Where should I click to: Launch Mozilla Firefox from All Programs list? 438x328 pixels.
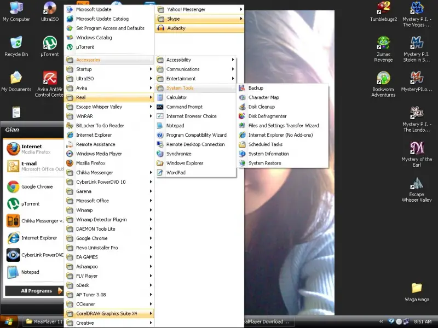(109, 163)
